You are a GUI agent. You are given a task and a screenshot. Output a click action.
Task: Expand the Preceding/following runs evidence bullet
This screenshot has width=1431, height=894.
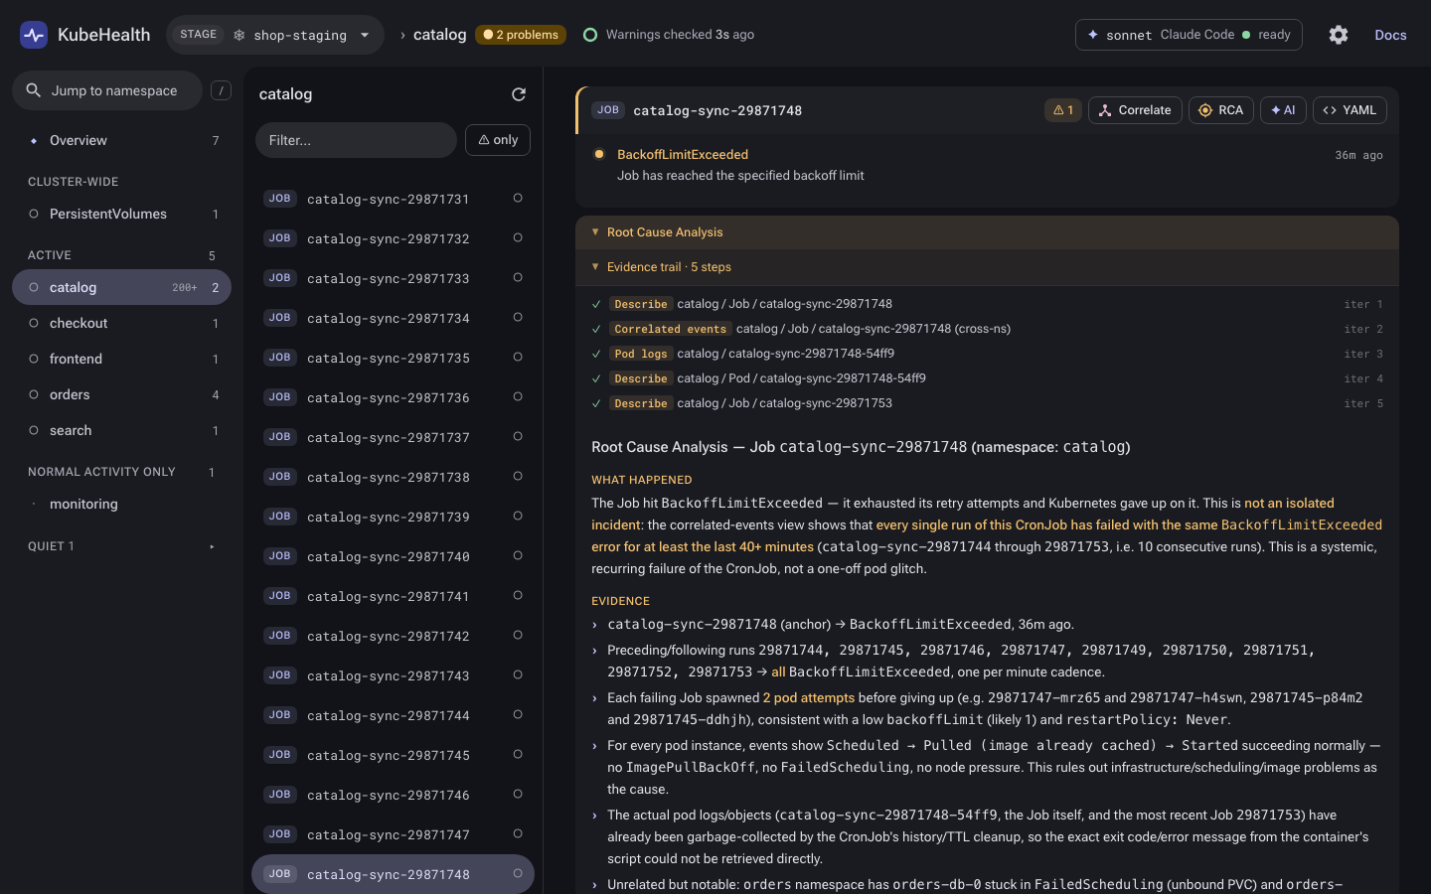click(x=594, y=652)
